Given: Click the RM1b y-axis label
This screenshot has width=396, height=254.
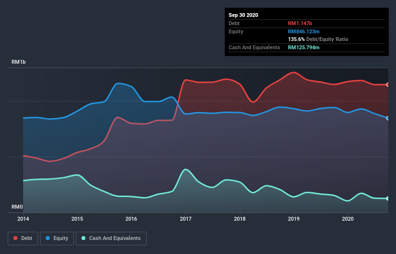Looking at the screenshot, I should coord(18,62).
